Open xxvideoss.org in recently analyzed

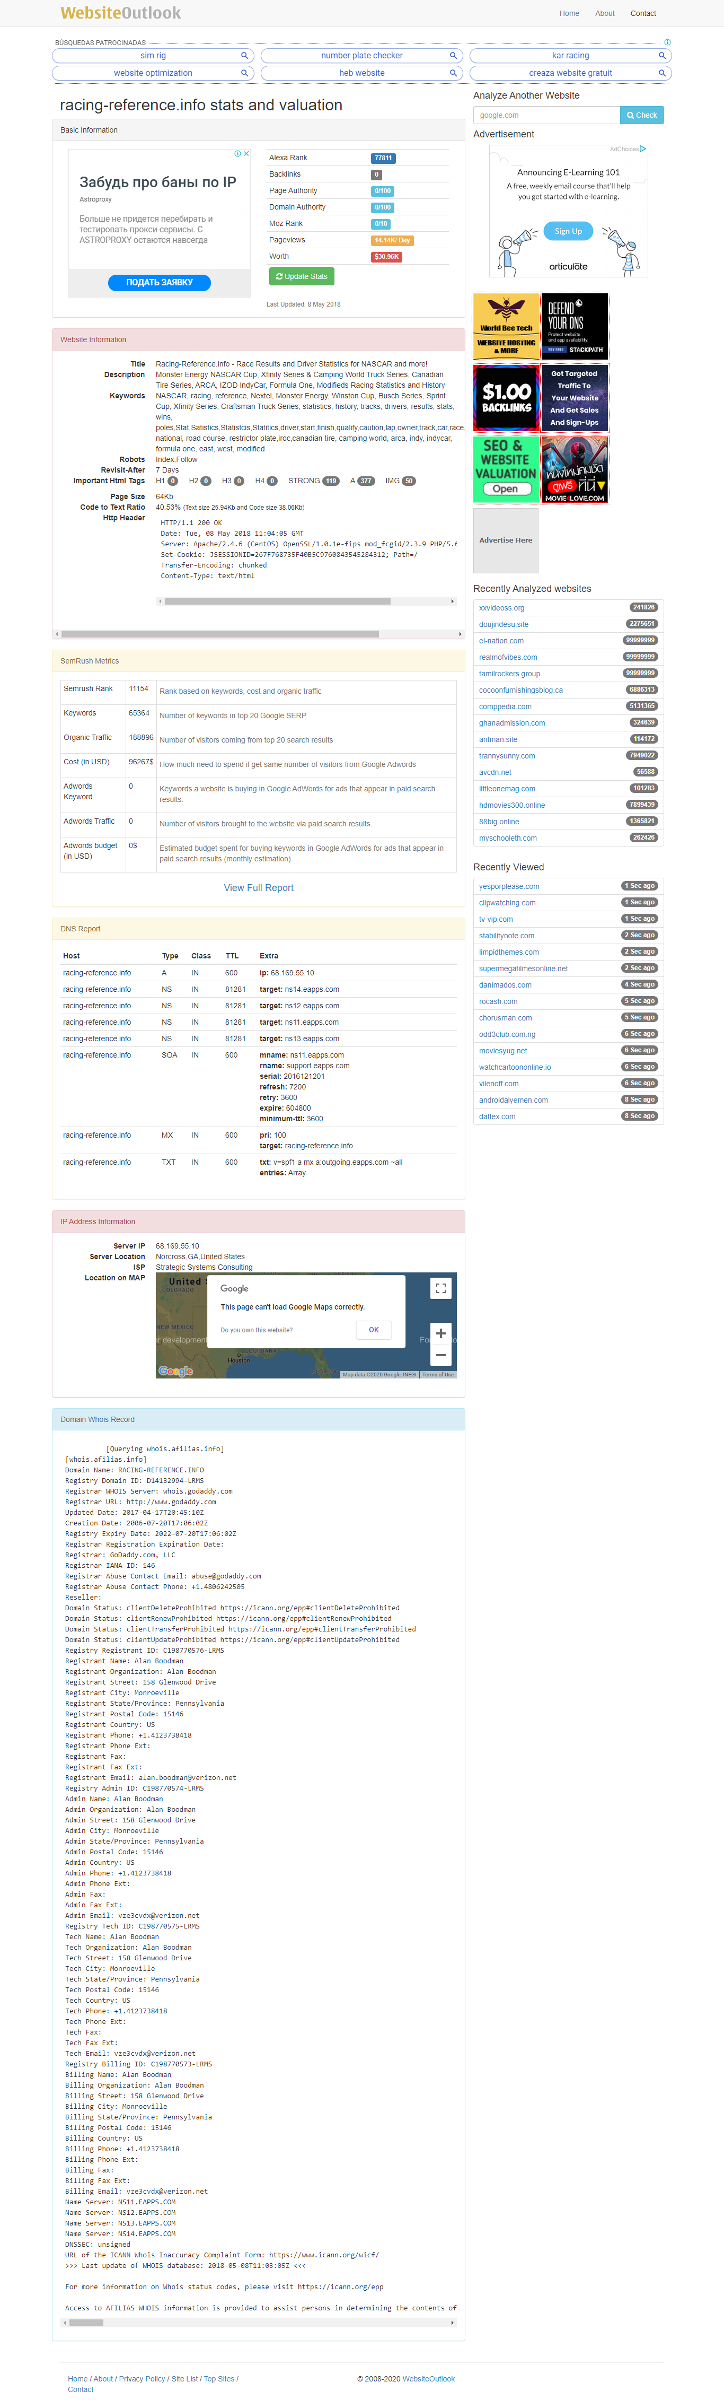point(501,608)
